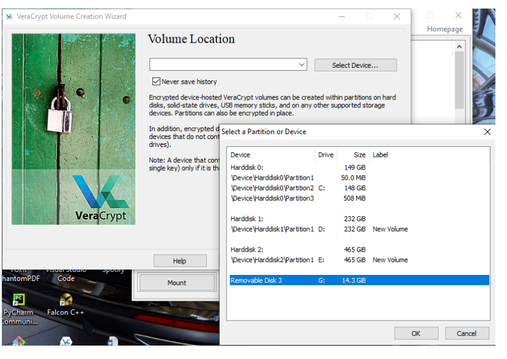Image resolution: width=507 pixels, height=359 pixels.
Task: Close the Select a Partition or Device dialog
Action: 487,132
